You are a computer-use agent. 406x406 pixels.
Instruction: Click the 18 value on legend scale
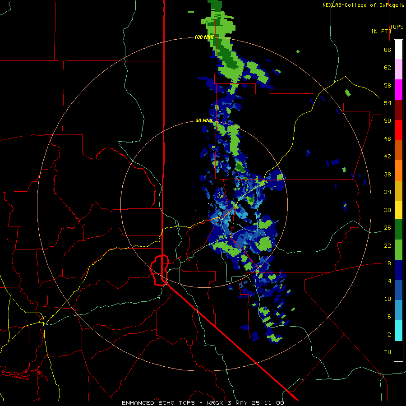point(388,263)
